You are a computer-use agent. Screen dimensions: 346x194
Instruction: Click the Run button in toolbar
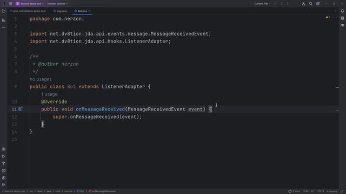pyautogui.click(x=275, y=4)
